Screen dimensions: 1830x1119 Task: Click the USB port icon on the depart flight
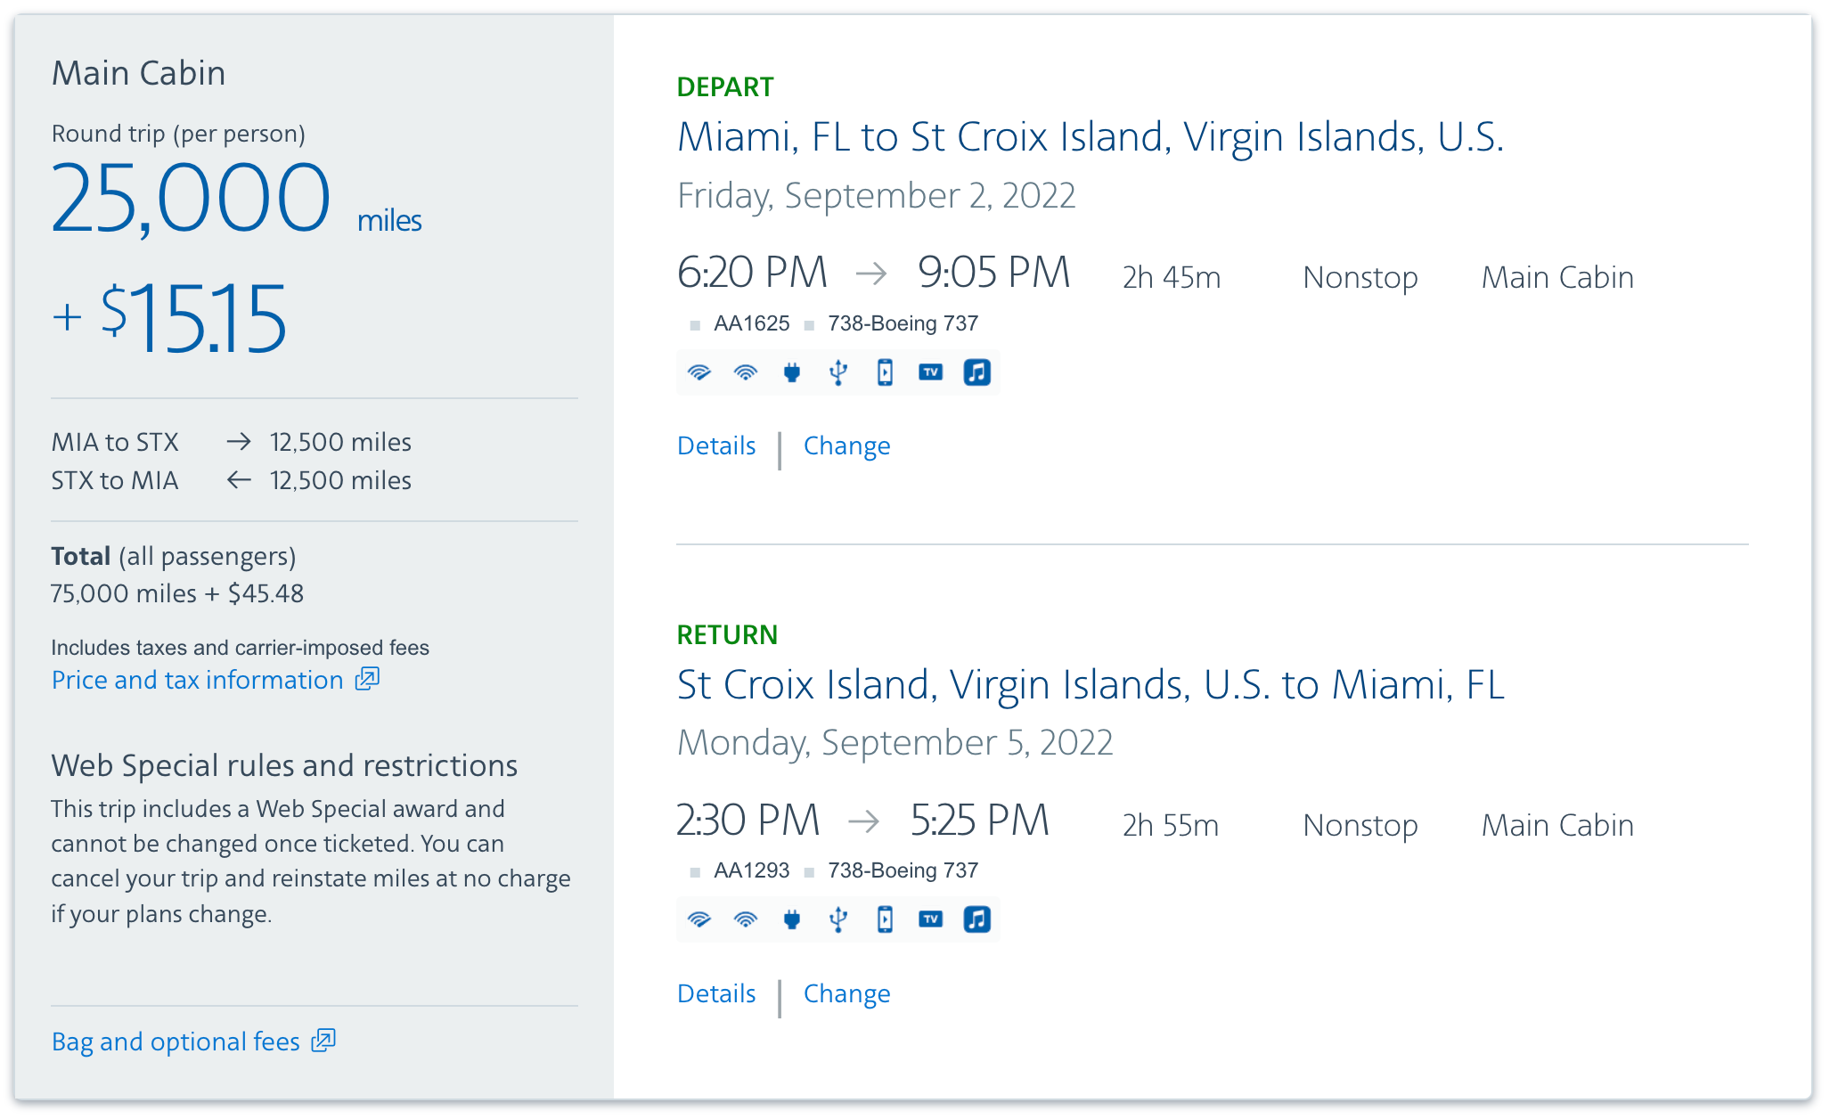pyautogui.click(x=837, y=372)
